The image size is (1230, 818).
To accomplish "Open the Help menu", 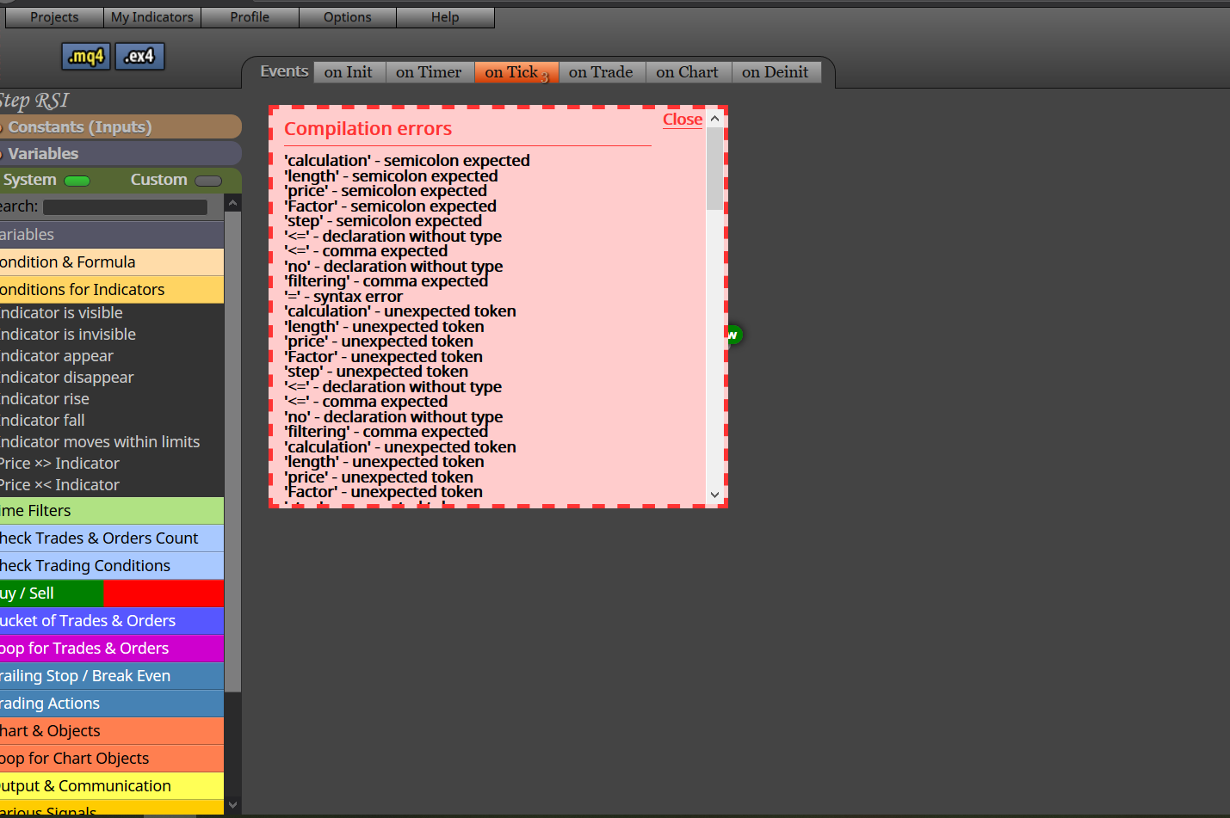I will point(445,17).
